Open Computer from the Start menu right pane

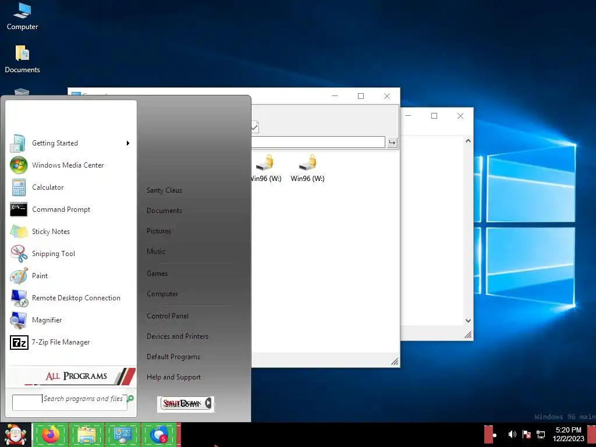[x=162, y=294]
